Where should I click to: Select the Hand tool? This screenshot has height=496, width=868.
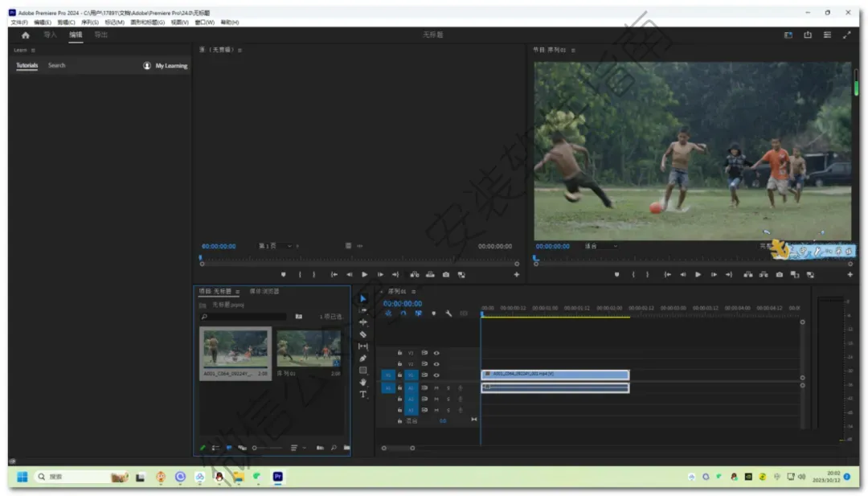[363, 383]
